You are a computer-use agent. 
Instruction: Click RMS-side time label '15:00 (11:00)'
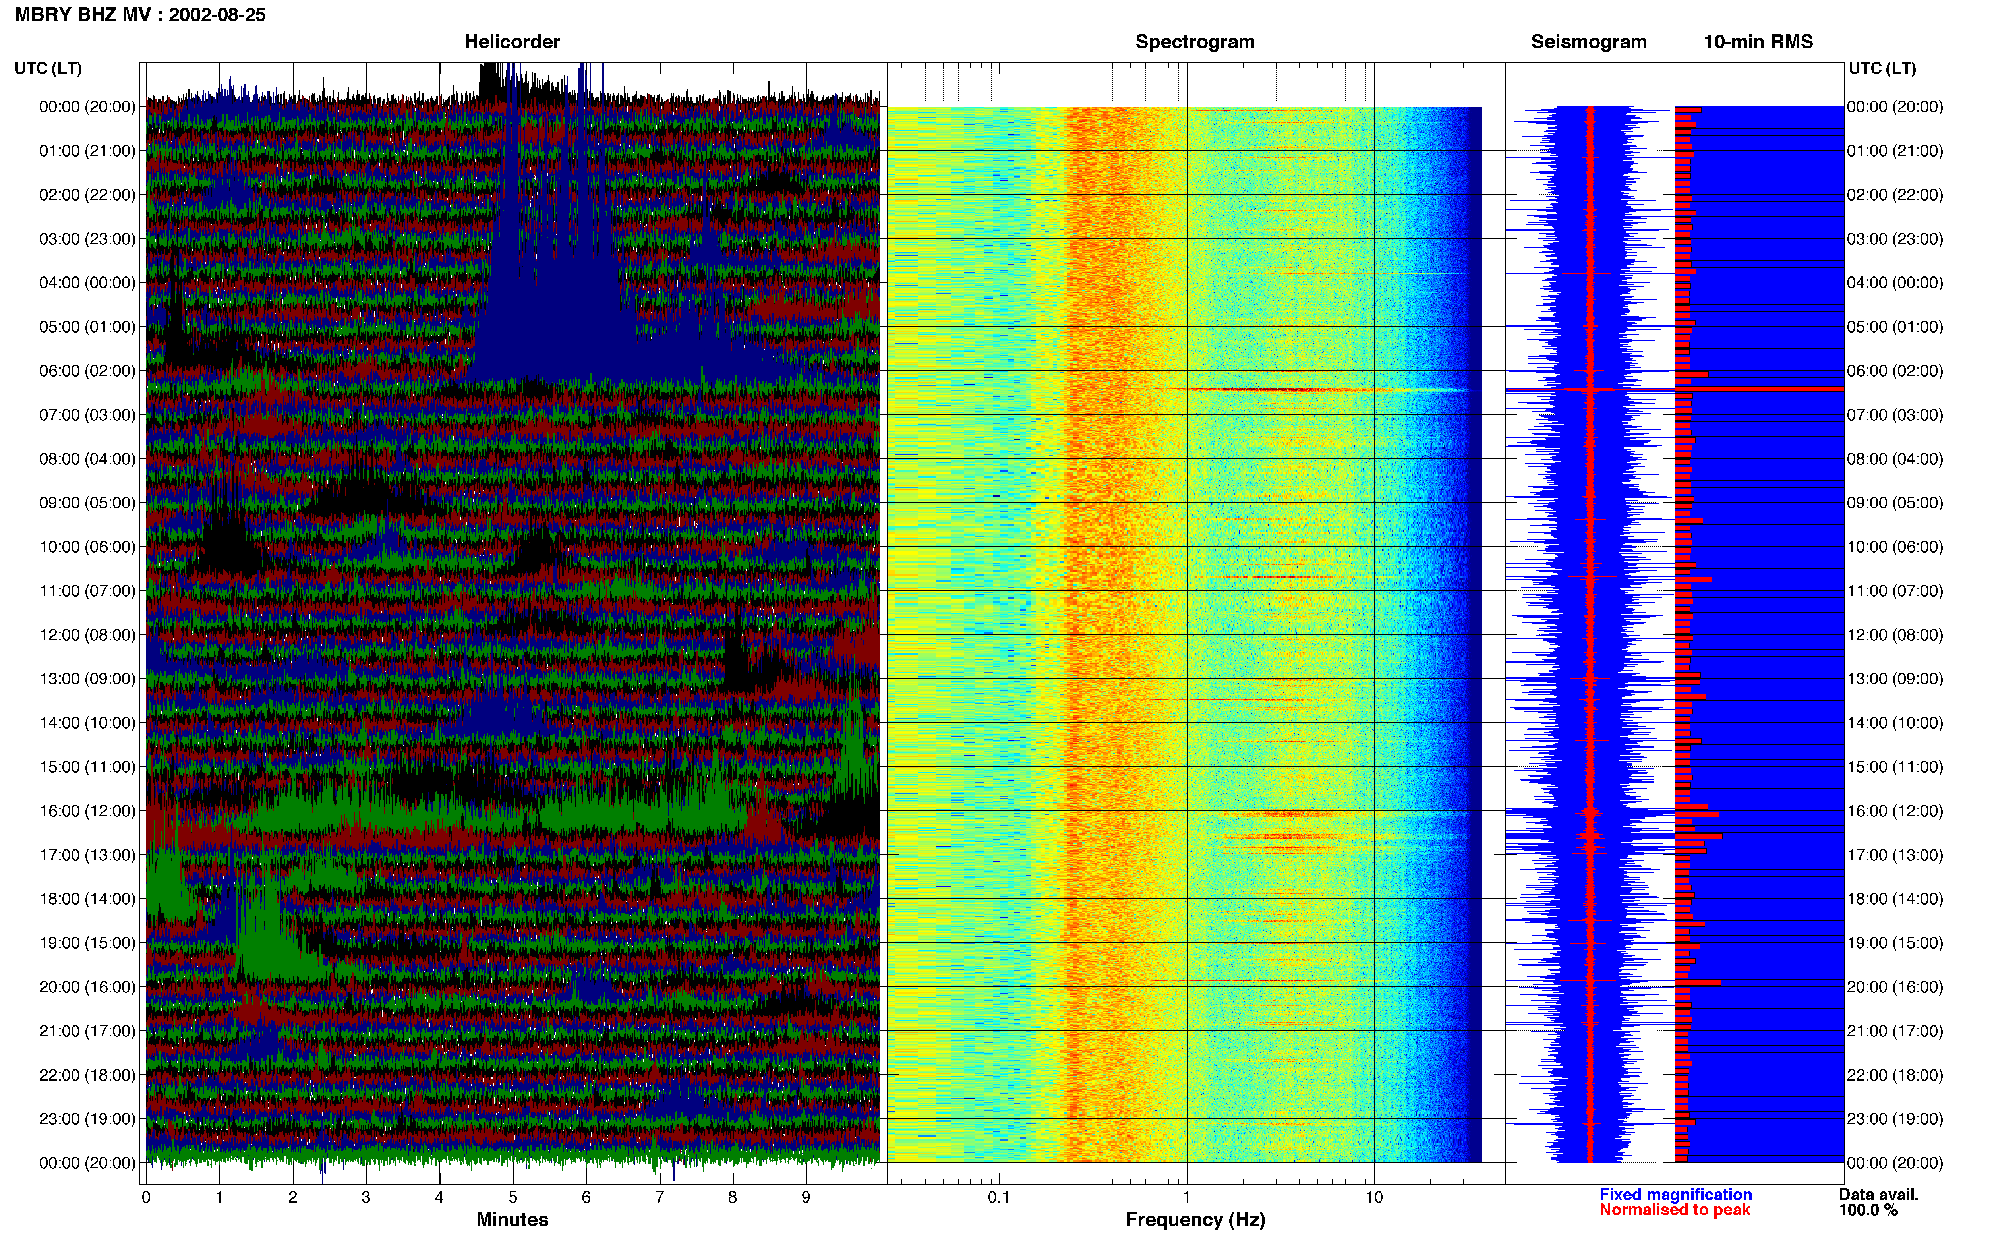pos(1895,767)
